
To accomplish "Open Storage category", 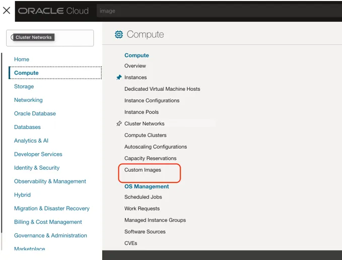I will click(24, 86).
